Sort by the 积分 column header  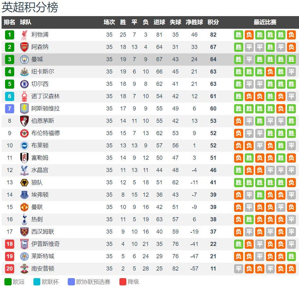213,22
